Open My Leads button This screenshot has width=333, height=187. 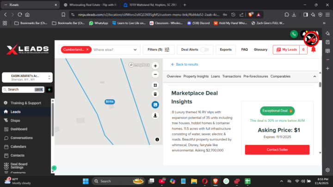[x=286, y=49]
